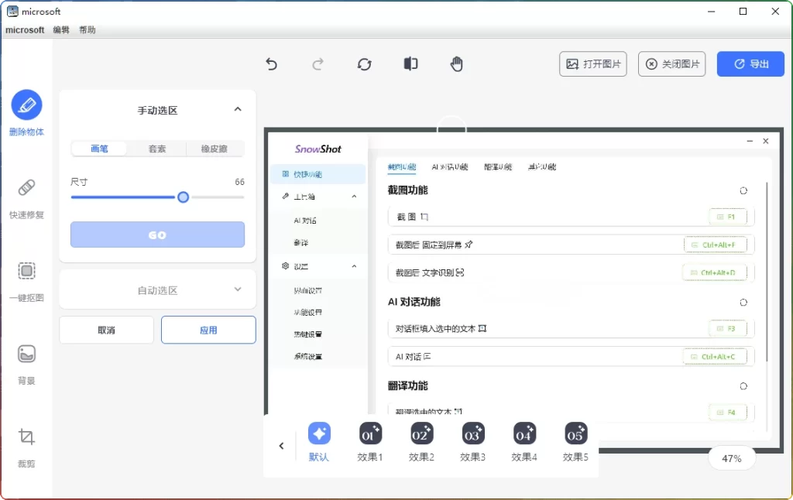This screenshot has height=500, width=793.
Task: Open the 编辑 menu
Action: [x=61, y=30]
